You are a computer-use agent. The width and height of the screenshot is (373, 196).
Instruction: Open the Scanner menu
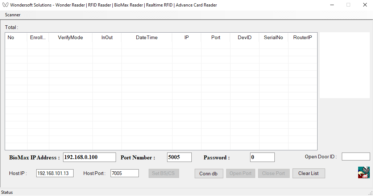[13, 15]
